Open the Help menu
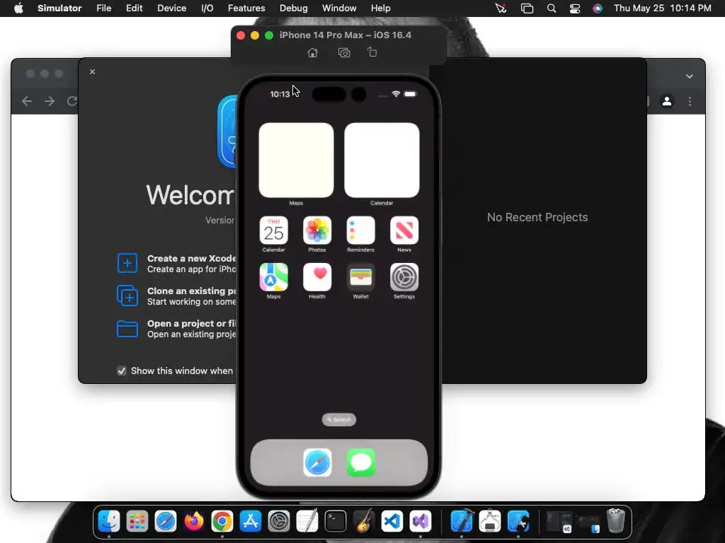725x543 pixels. click(x=380, y=8)
